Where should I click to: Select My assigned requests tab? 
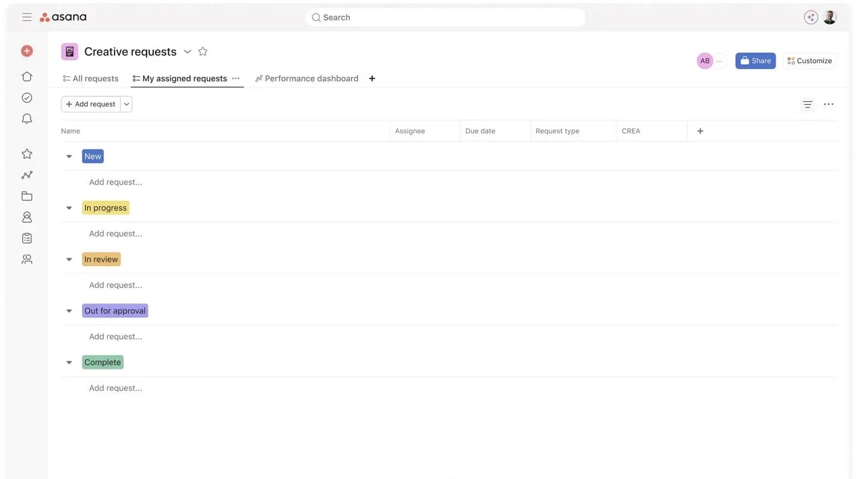[x=180, y=79]
